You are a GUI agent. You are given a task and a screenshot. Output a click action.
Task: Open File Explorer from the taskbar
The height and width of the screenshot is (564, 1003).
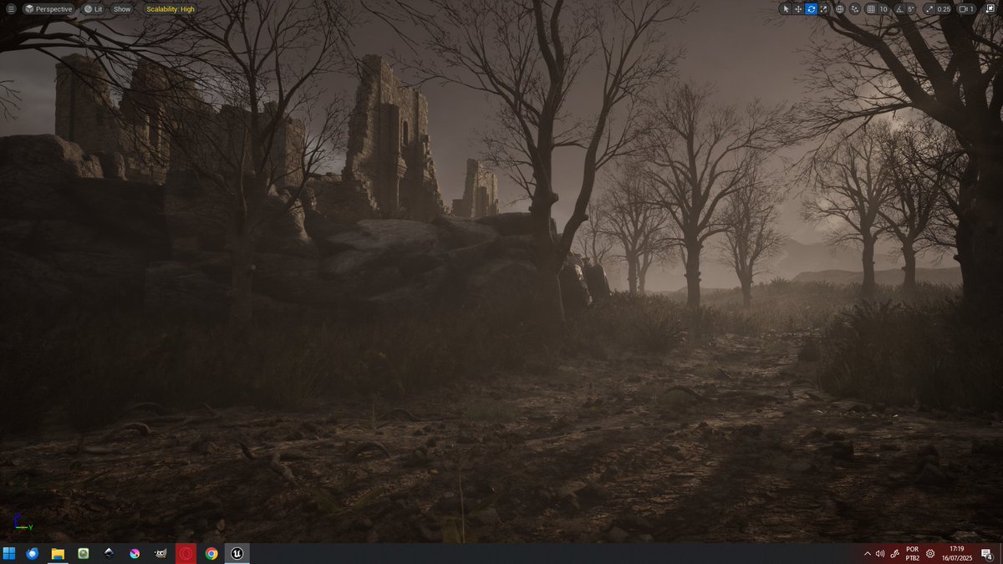59,553
